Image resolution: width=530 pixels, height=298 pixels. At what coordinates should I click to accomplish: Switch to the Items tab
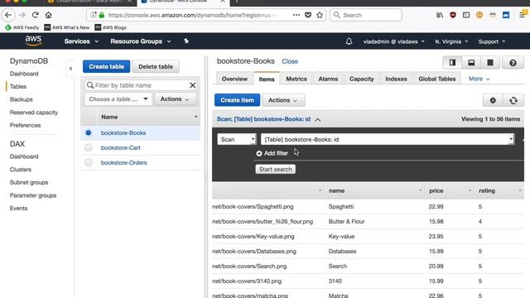point(267,79)
